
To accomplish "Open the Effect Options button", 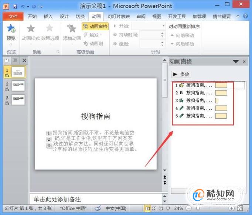I will tap(50, 34).
